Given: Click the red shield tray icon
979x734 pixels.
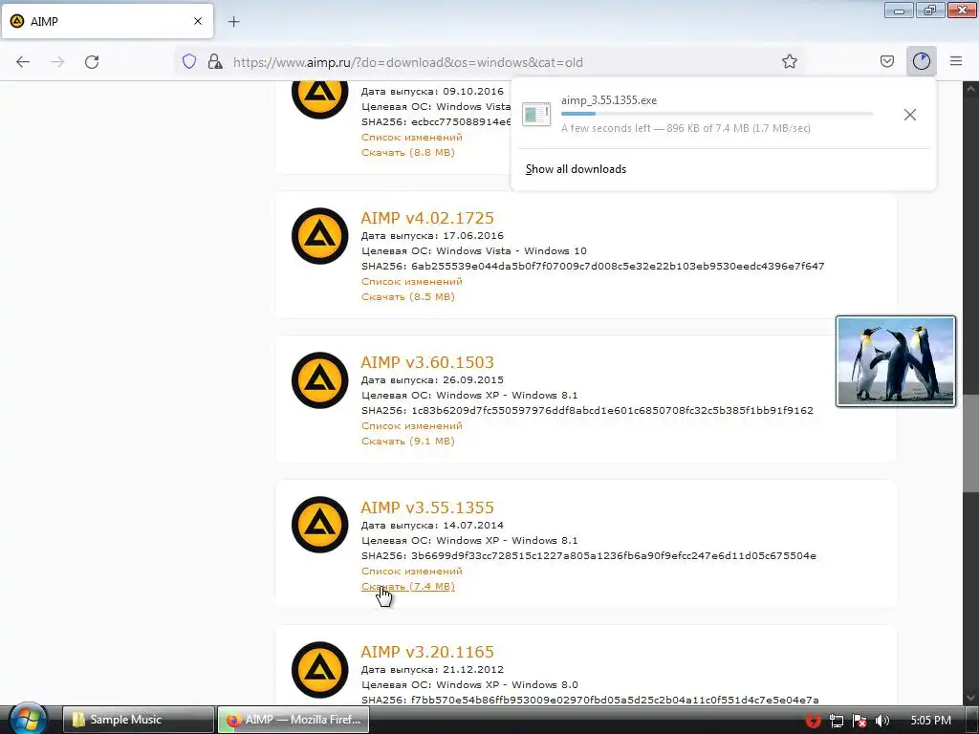Looking at the screenshot, I should pos(813,721).
